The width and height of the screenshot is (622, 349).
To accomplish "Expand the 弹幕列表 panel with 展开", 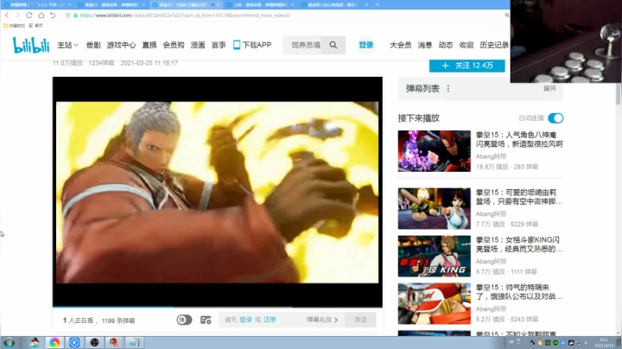I will [x=549, y=88].
